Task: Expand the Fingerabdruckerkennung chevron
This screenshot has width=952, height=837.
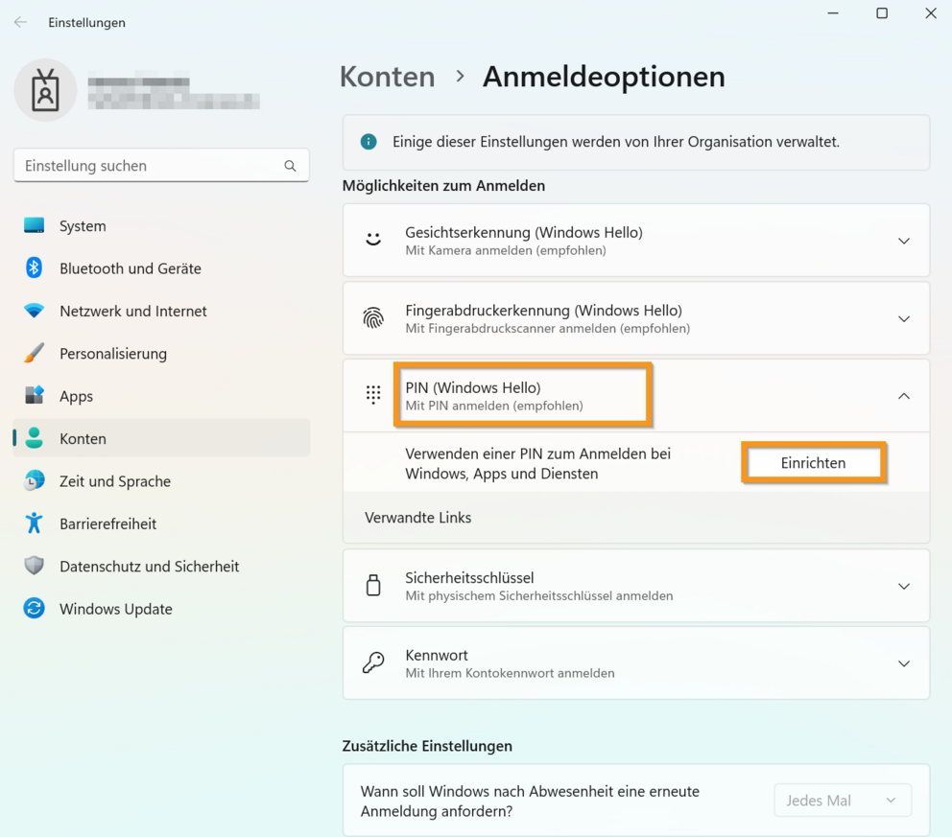Action: (x=903, y=318)
